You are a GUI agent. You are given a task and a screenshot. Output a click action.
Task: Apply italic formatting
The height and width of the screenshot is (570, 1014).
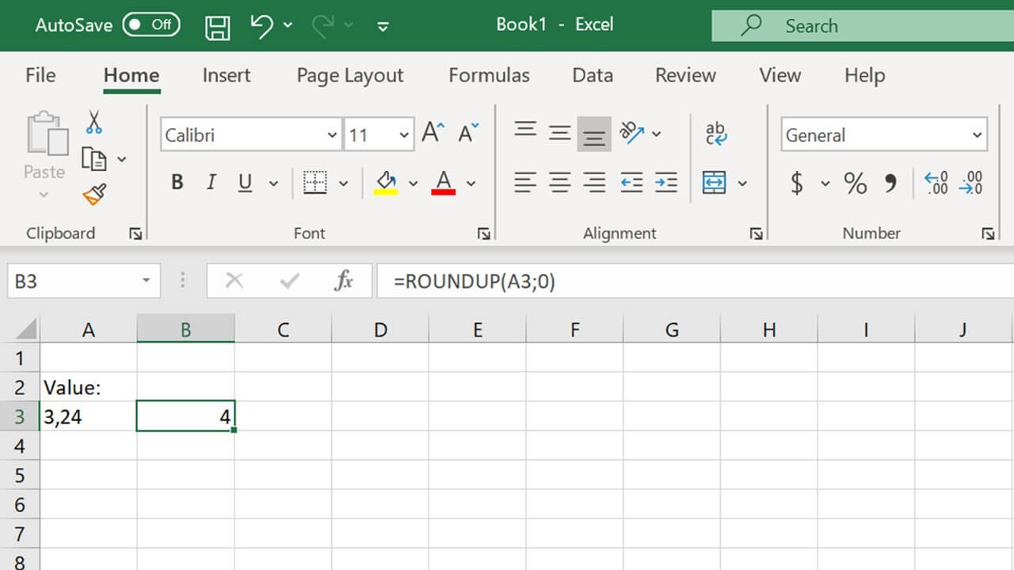point(210,181)
